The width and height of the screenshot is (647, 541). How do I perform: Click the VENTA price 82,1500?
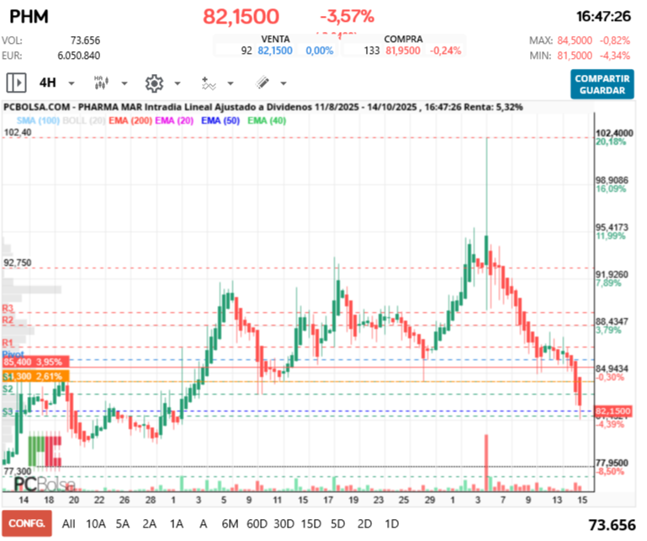pos(275,51)
